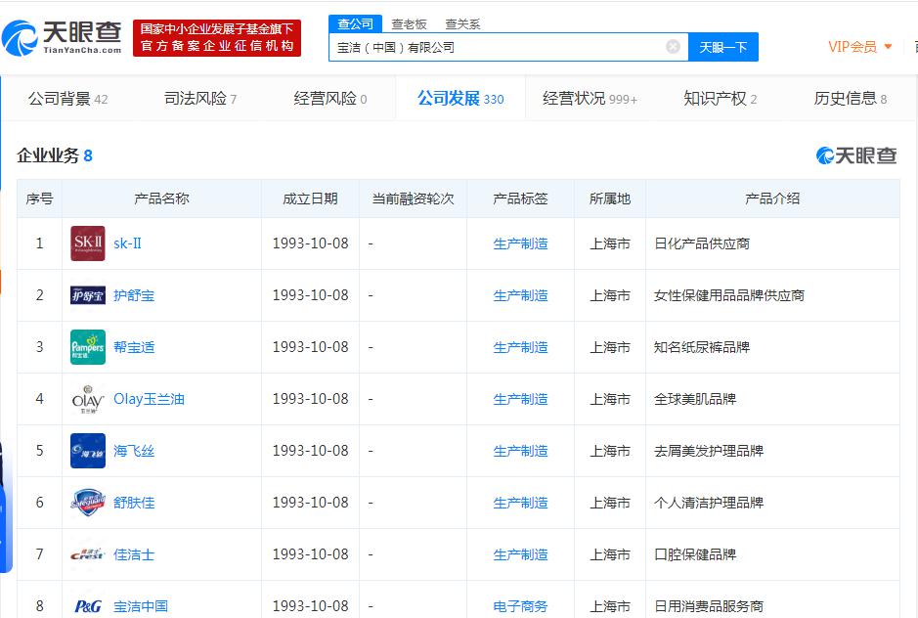
Task: Open the sk-II product link
Action: [127, 243]
